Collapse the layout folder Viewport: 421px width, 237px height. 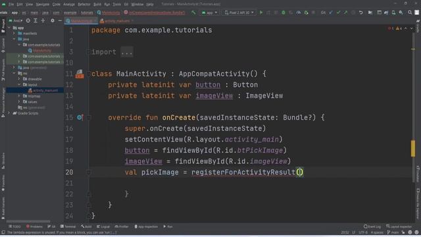(x=19, y=85)
